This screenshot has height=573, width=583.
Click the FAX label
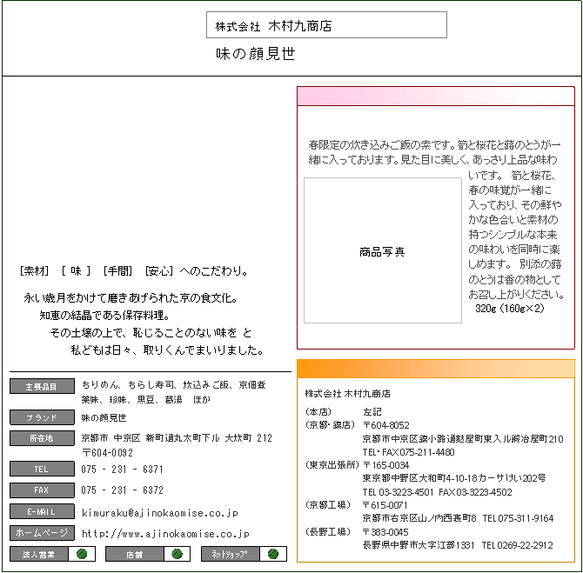pyautogui.click(x=42, y=490)
